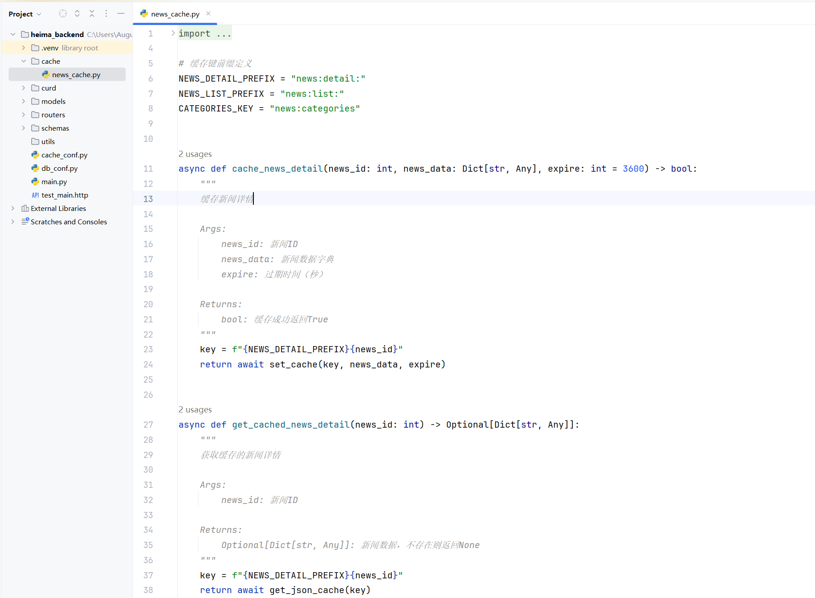Expand the models folder
This screenshot has width=815, height=598.
point(23,101)
